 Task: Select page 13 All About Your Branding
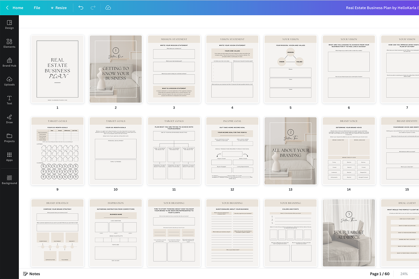coord(291,151)
